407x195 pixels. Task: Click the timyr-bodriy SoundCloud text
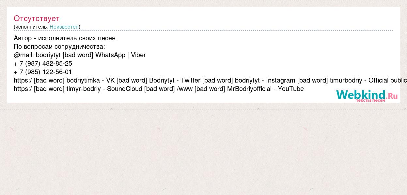click(104, 89)
